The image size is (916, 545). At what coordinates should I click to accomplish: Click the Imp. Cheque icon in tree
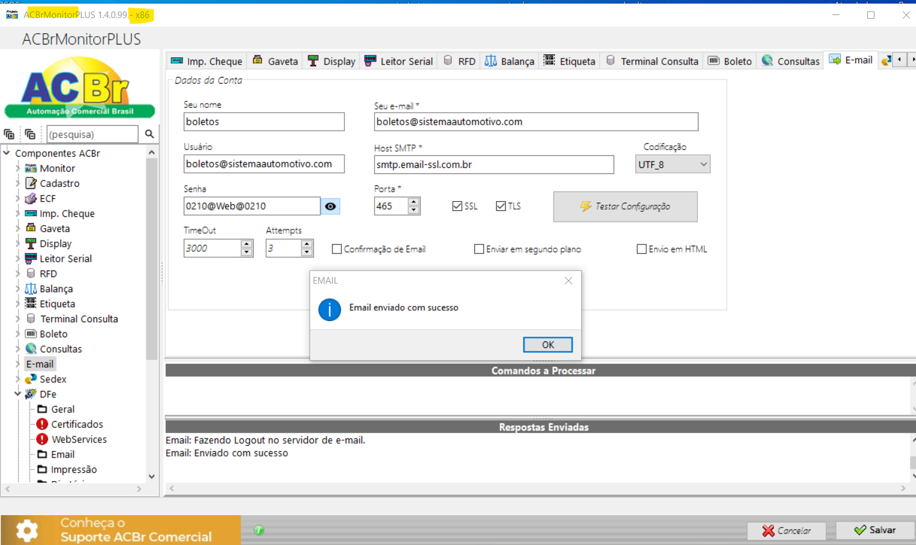point(31,213)
